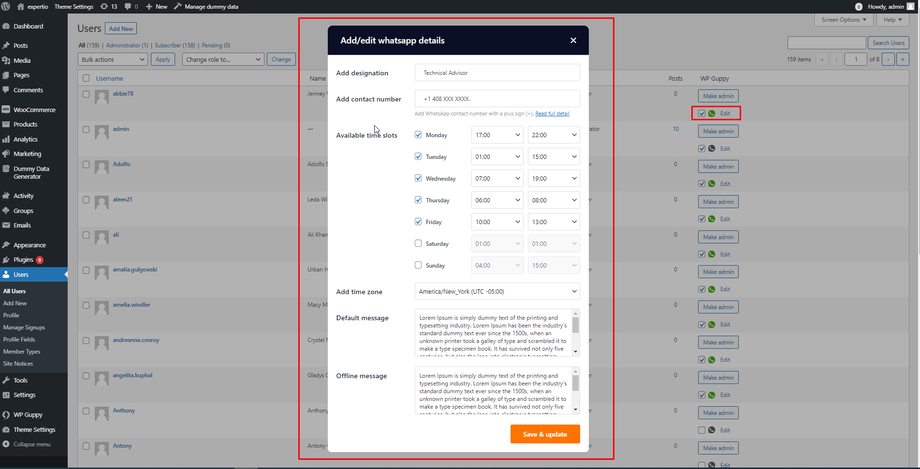Enable the Sunday time slot checkbox

[418, 265]
